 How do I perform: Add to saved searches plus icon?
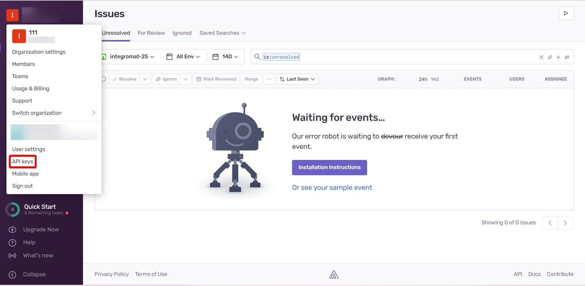[x=558, y=57]
